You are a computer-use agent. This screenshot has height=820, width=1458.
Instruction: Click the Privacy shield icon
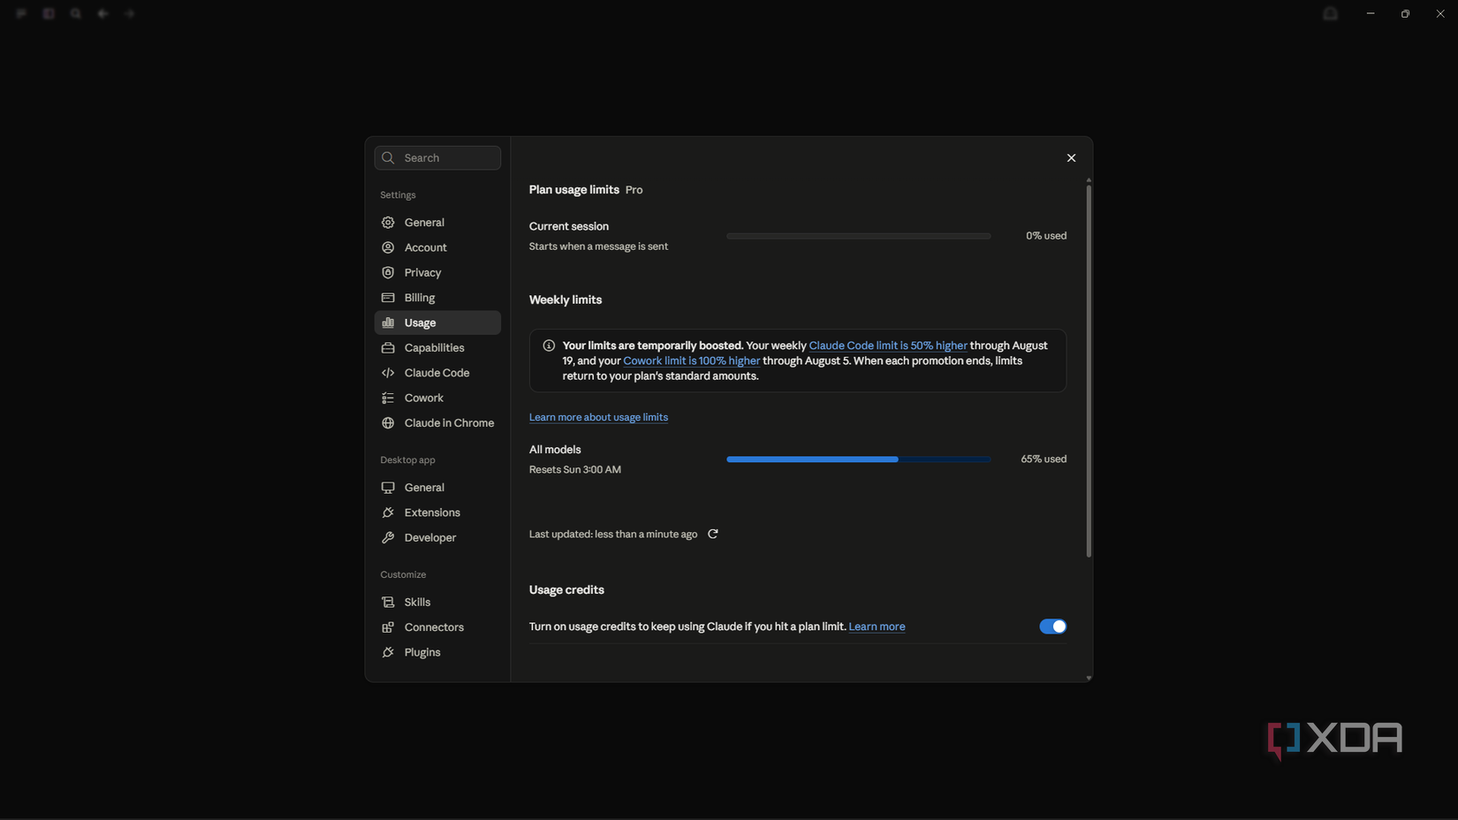click(388, 272)
